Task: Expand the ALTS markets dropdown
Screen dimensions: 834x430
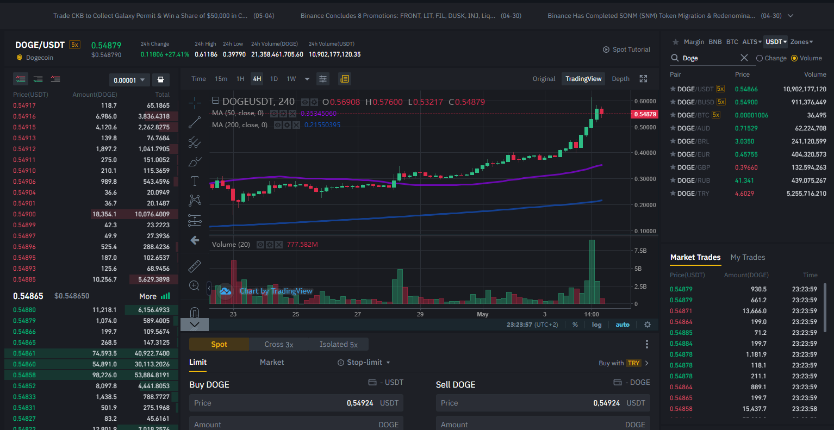Action: (752, 42)
